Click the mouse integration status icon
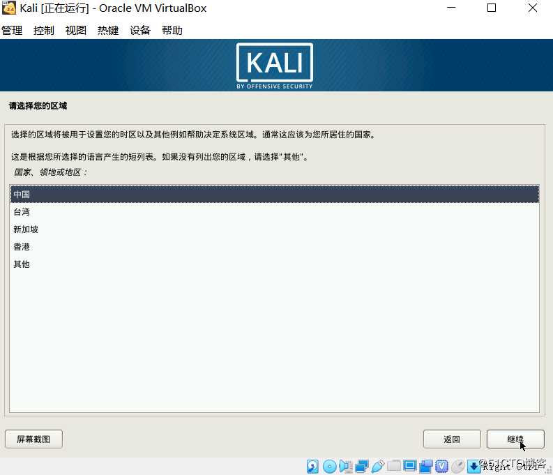553x475 pixels. pos(457,467)
